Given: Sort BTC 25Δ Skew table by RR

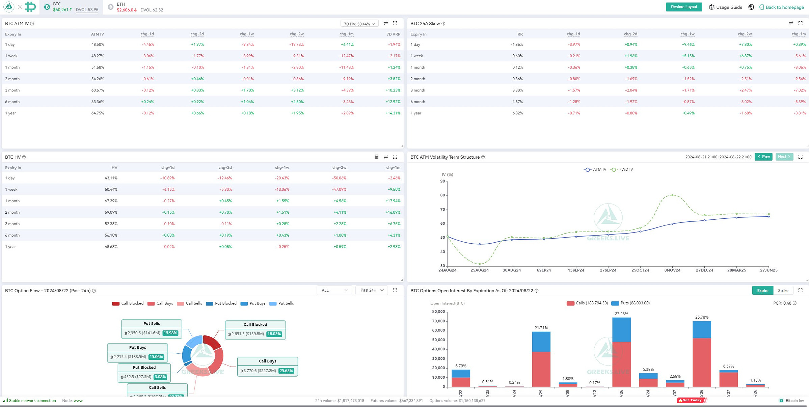Looking at the screenshot, I should [520, 34].
